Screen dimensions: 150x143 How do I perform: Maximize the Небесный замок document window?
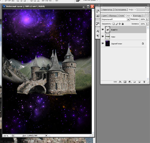point(88,6)
